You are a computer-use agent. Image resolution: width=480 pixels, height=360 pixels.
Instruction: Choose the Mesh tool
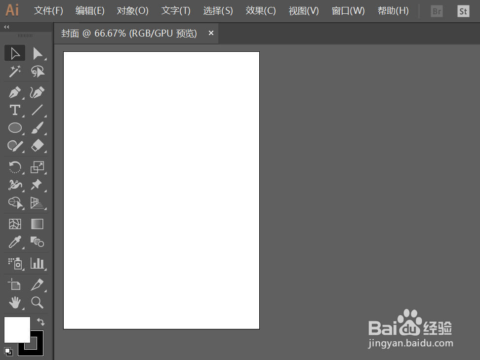[15, 224]
